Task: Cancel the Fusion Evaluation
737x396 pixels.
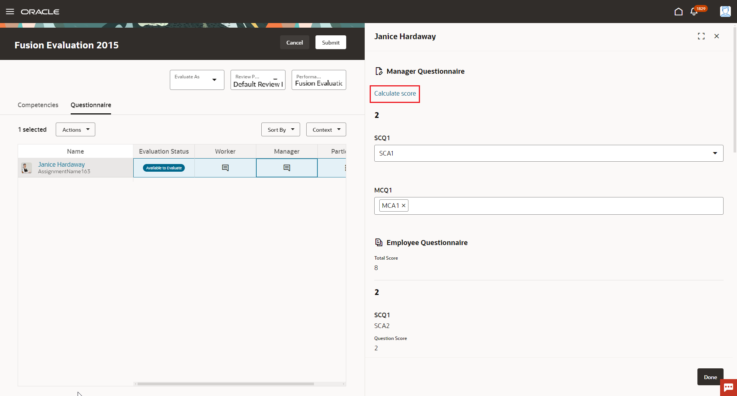Action: click(295, 42)
